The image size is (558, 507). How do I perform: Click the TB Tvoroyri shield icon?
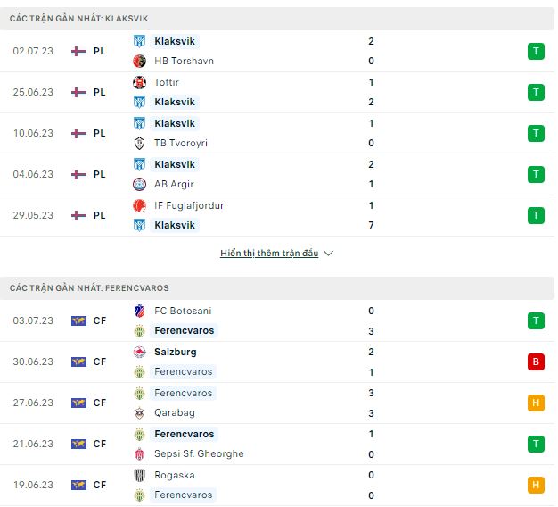139,143
